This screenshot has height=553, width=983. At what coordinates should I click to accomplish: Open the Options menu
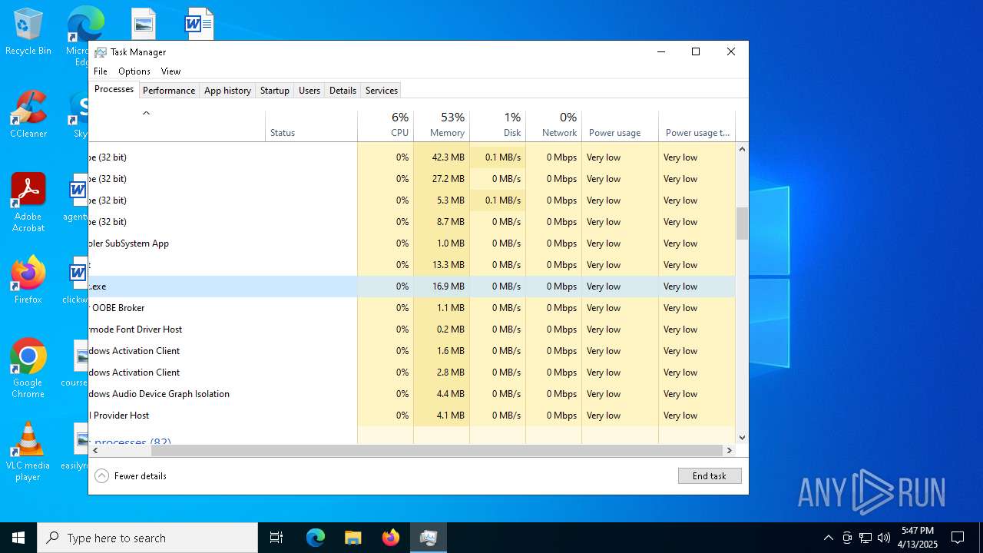[134, 71]
